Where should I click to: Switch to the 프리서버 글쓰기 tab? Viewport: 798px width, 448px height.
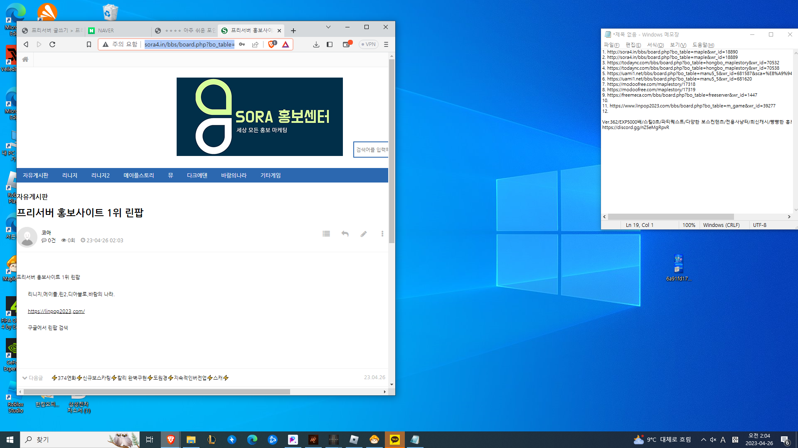(x=52, y=31)
